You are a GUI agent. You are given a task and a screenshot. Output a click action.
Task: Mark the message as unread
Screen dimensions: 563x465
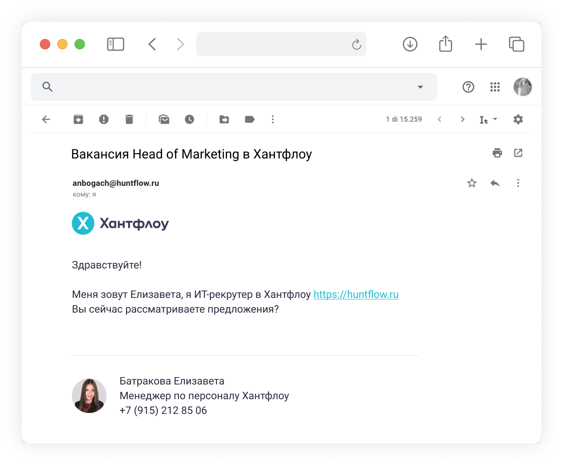tap(164, 119)
